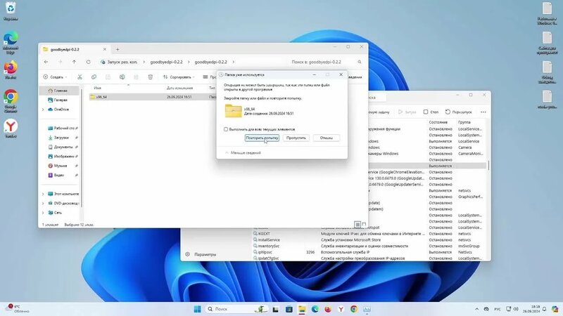Viewport: 563px width, 316px height.
Task: Select Главная in Explorer sidebar
Action: pyautogui.click(x=58, y=91)
